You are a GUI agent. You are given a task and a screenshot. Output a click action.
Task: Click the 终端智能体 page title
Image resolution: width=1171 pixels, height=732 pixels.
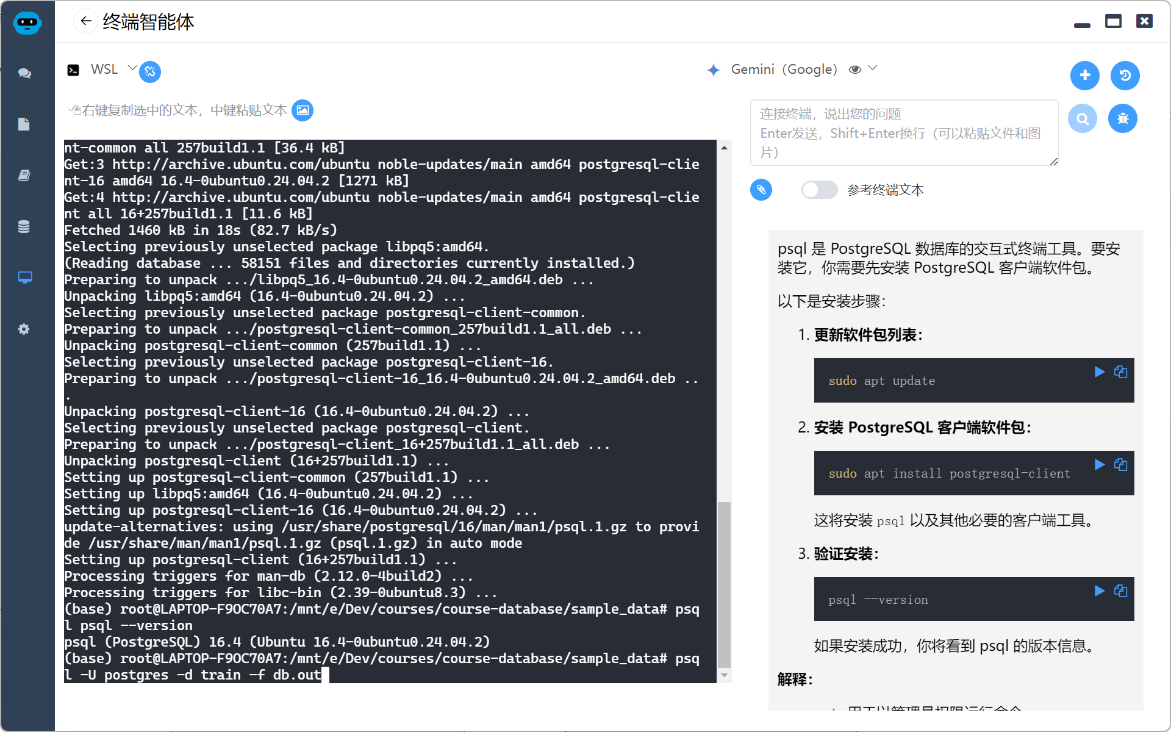point(148,22)
